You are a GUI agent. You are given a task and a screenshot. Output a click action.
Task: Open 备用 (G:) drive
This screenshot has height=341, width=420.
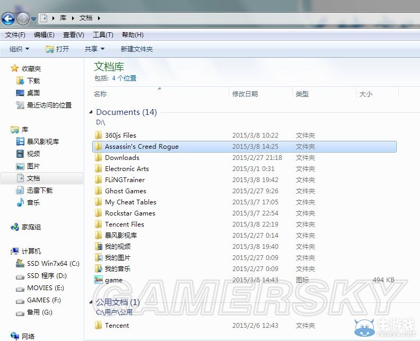pos(39,312)
